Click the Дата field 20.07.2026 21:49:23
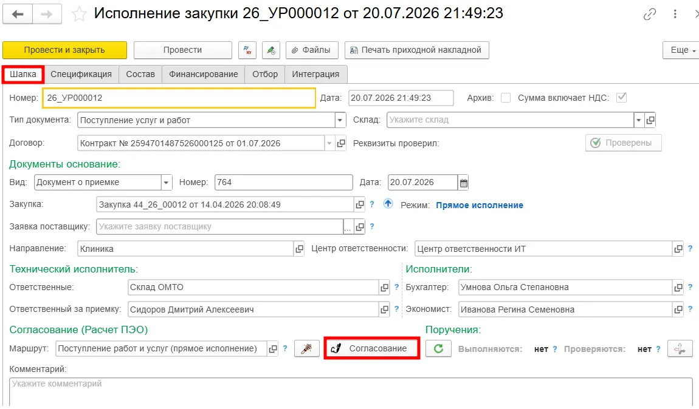 401,98
